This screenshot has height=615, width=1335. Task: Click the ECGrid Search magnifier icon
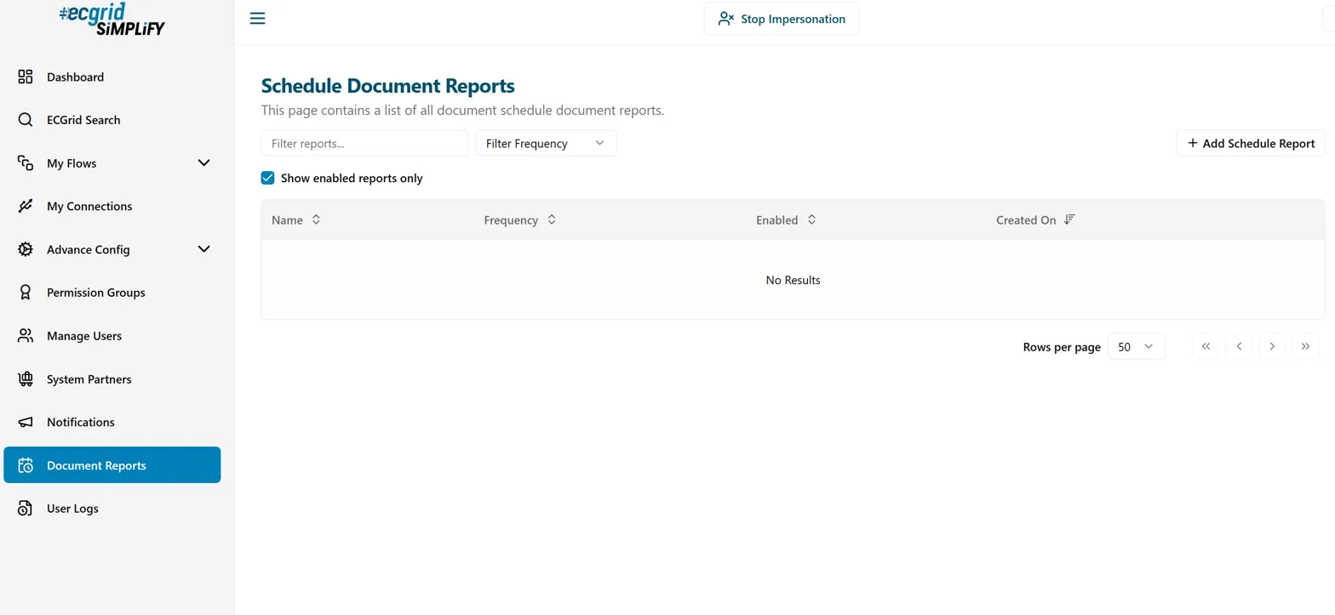(26, 120)
